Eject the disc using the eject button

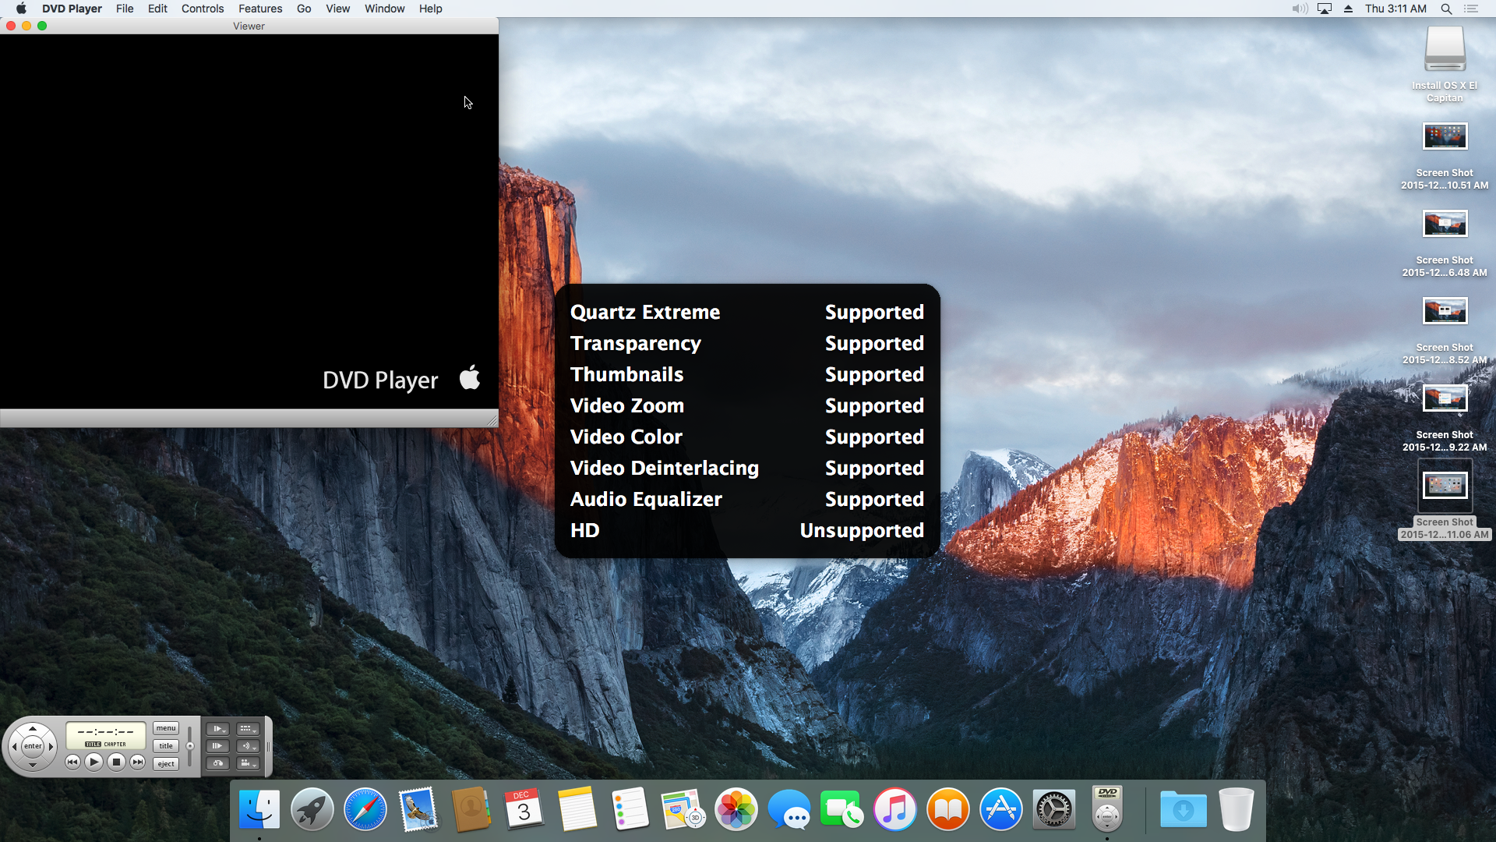click(166, 764)
